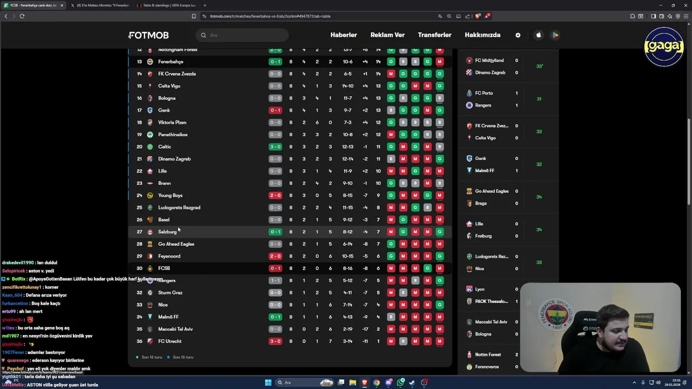Click Rangers' grey 1-1 score badge
This screenshot has width=692, height=389.
pyautogui.click(x=275, y=280)
